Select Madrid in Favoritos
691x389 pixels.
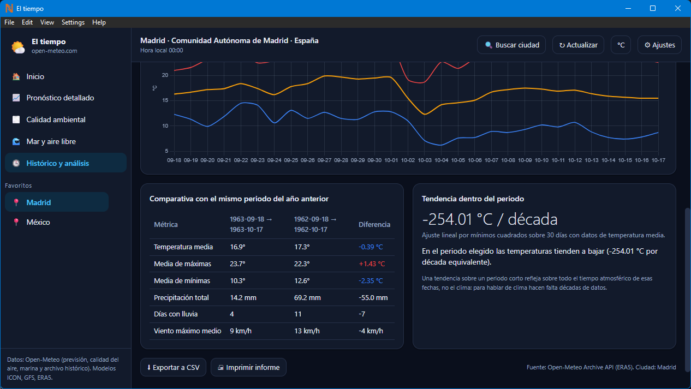click(57, 202)
